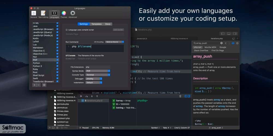
Task: Open documentation panel settings gear
Action: pos(237,43)
